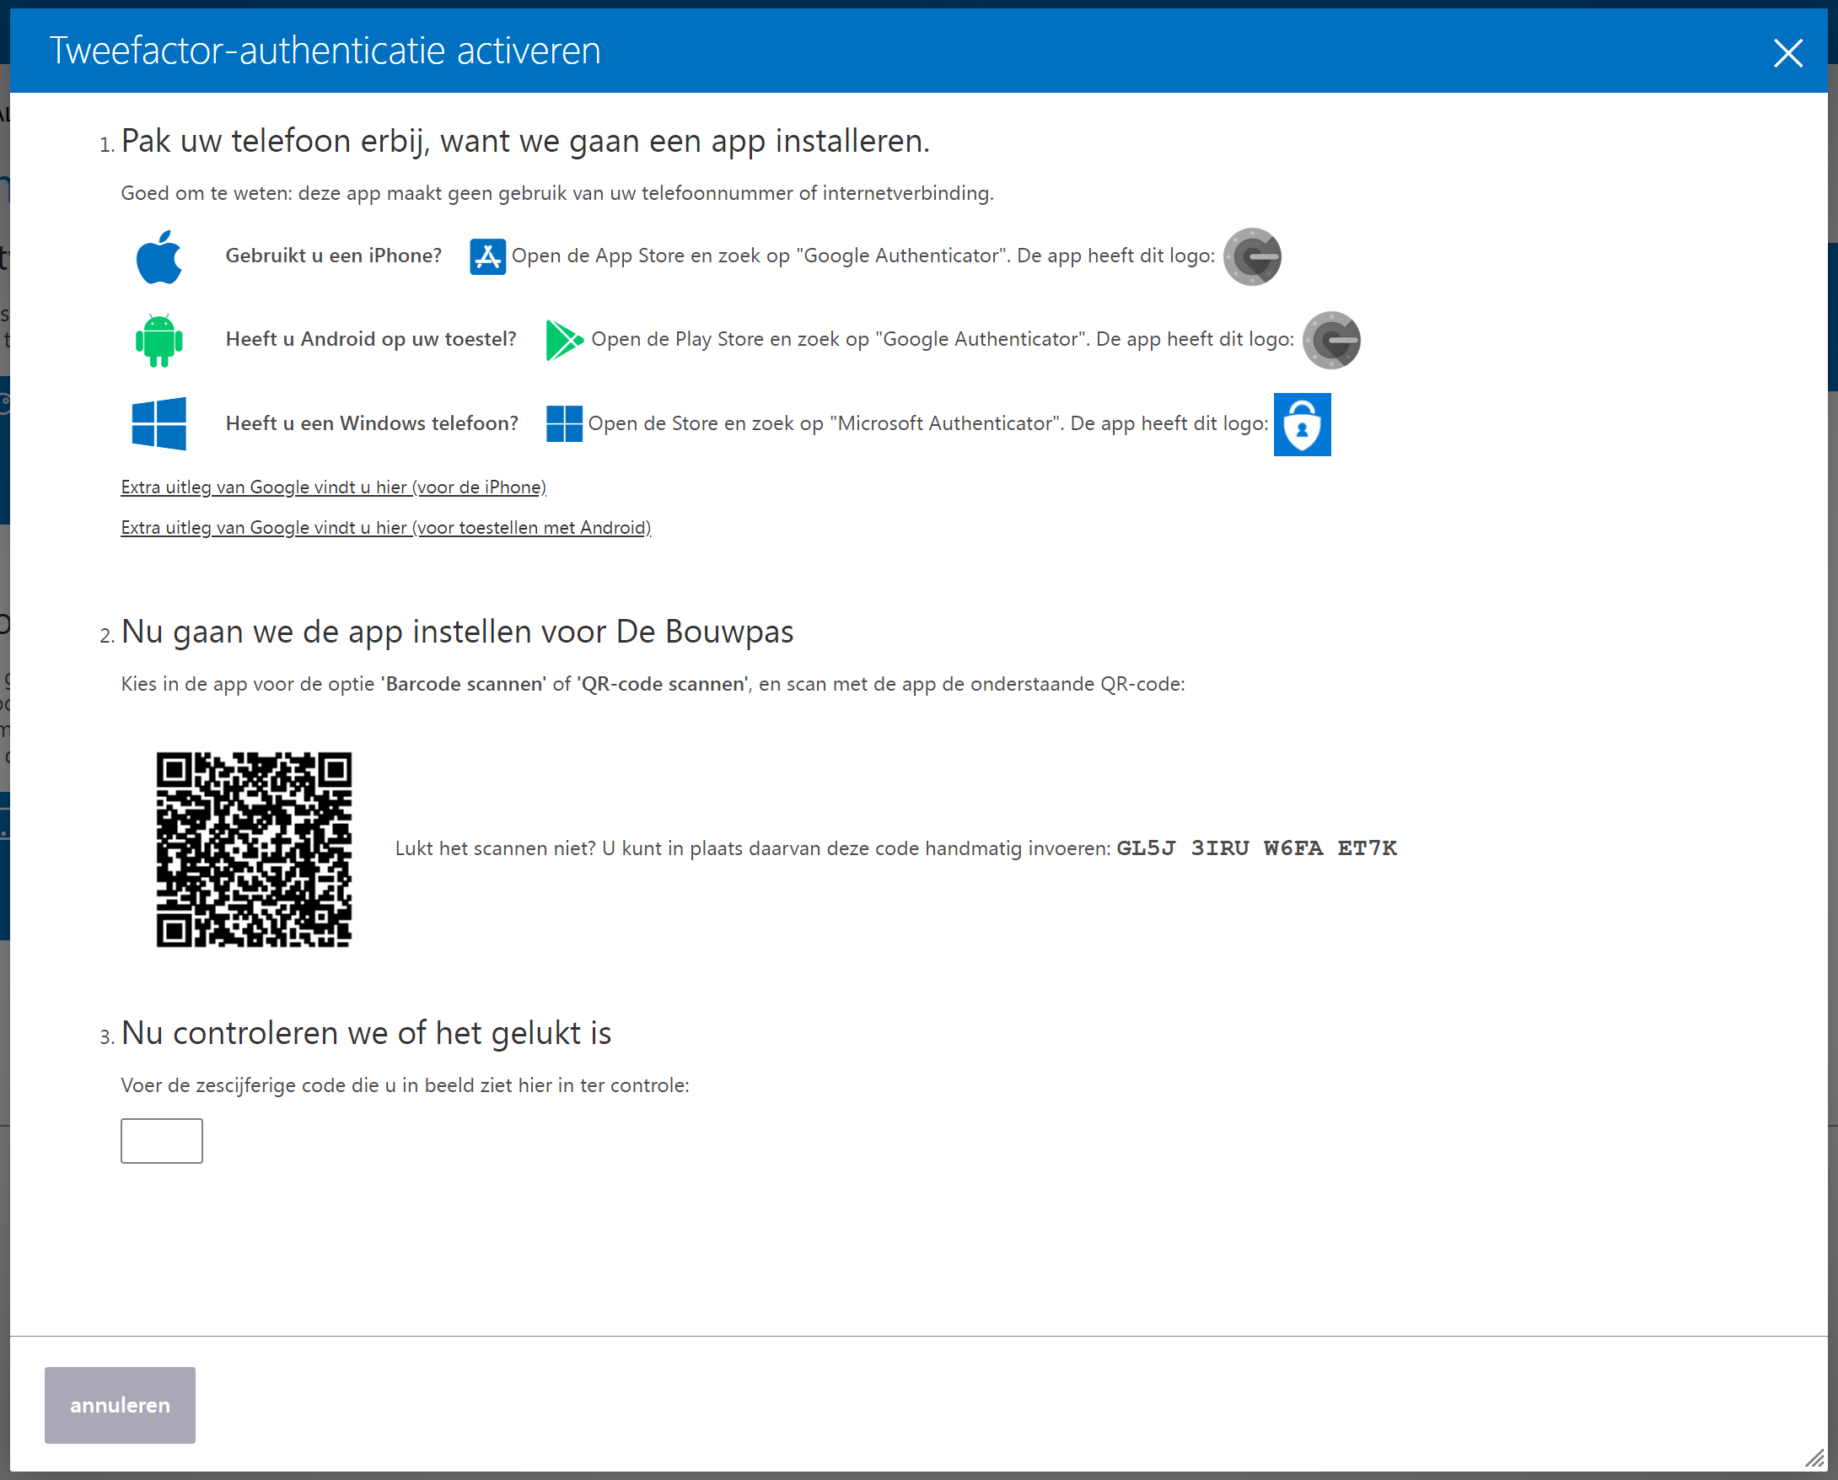Image resolution: width=1838 pixels, height=1480 pixels.
Task: Click the Play Store triangle icon
Action: 563,340
